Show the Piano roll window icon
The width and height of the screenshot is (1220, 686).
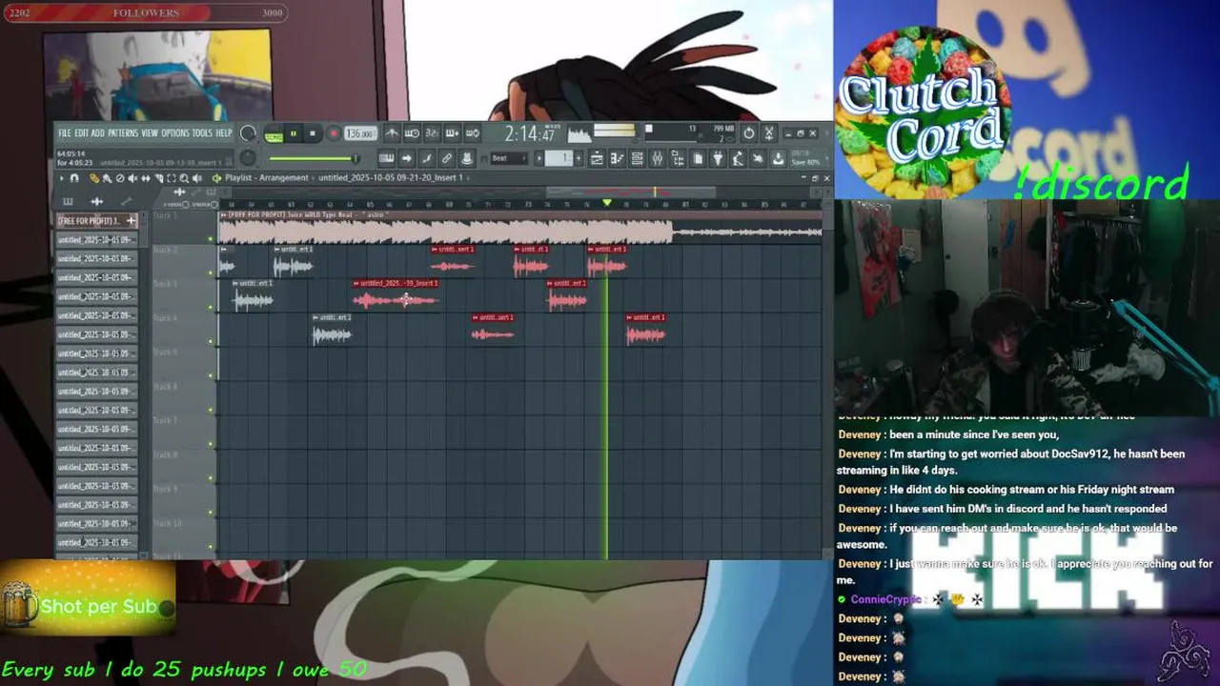(618, 158)
